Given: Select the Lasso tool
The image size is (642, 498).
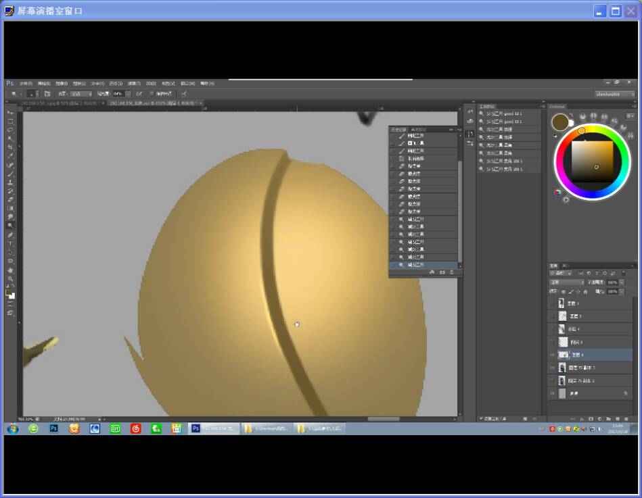Looking at the screenshot, I should pos(11,130).
